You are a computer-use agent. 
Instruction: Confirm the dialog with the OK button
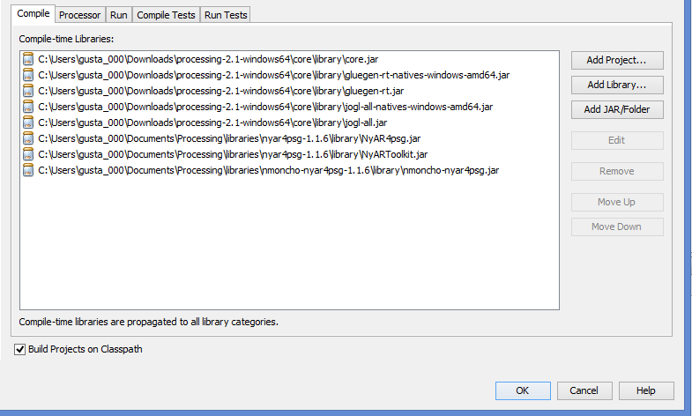(x=523, y=390)
